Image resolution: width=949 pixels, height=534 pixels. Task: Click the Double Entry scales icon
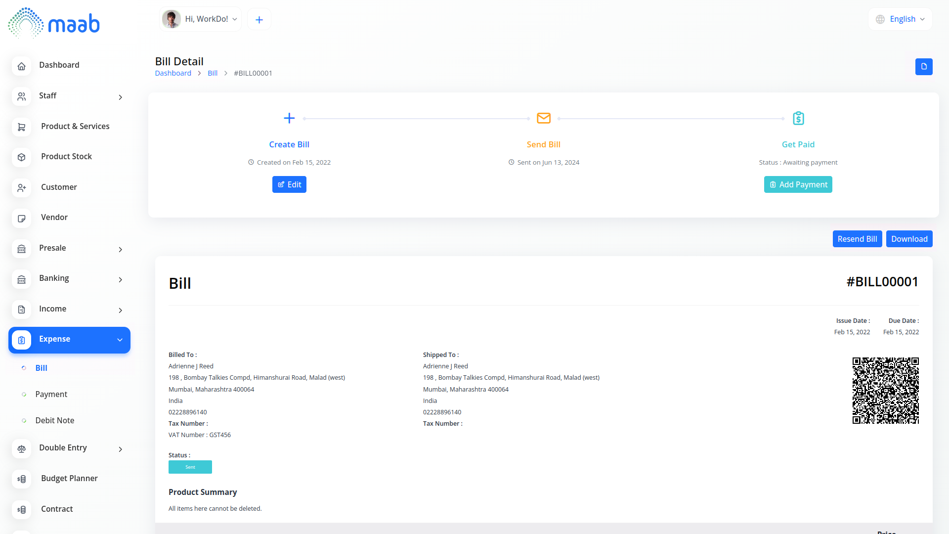(x=21, y=449)
